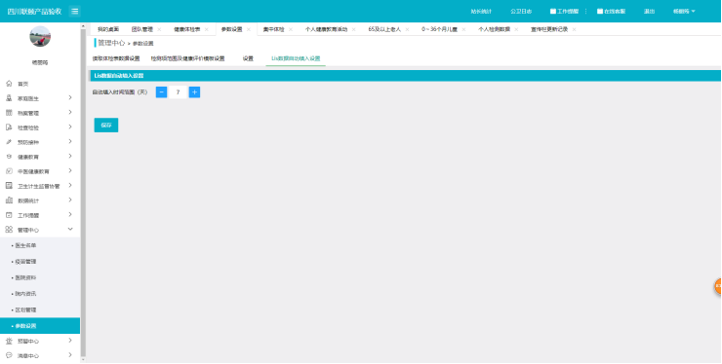Open 在线客服 in the top header
The image size is (722, 364).
point(611,11)
